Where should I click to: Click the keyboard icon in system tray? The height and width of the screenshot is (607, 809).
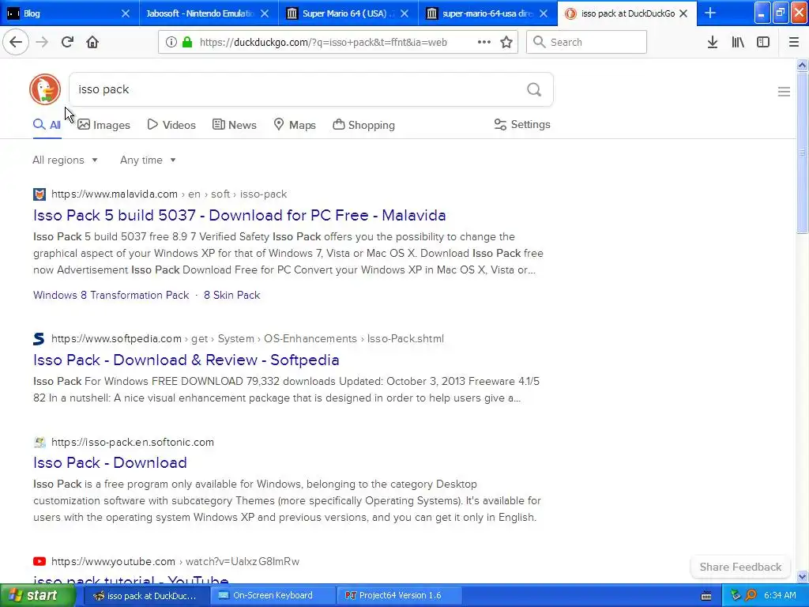point(706,596)
